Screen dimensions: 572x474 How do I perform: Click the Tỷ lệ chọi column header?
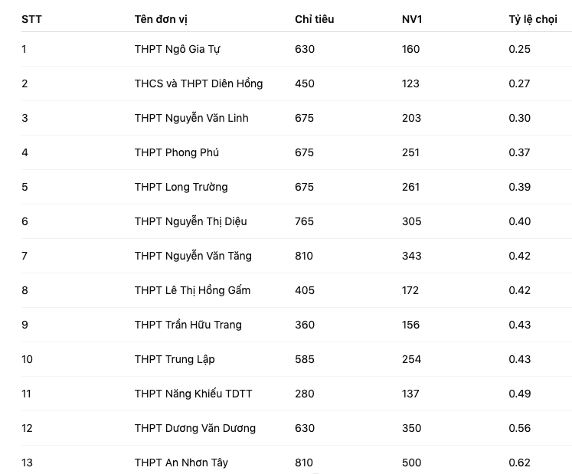coord(533,19)
